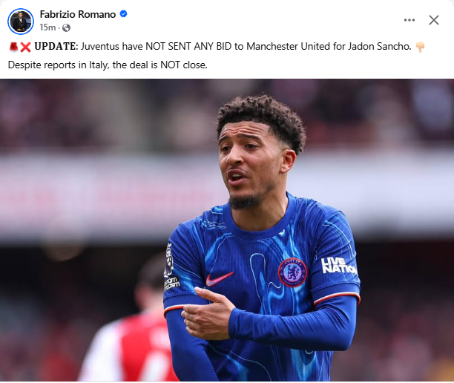Close the post with the X button
The height and width of the screenshot is (383, 454).
(x=434, y=20)
